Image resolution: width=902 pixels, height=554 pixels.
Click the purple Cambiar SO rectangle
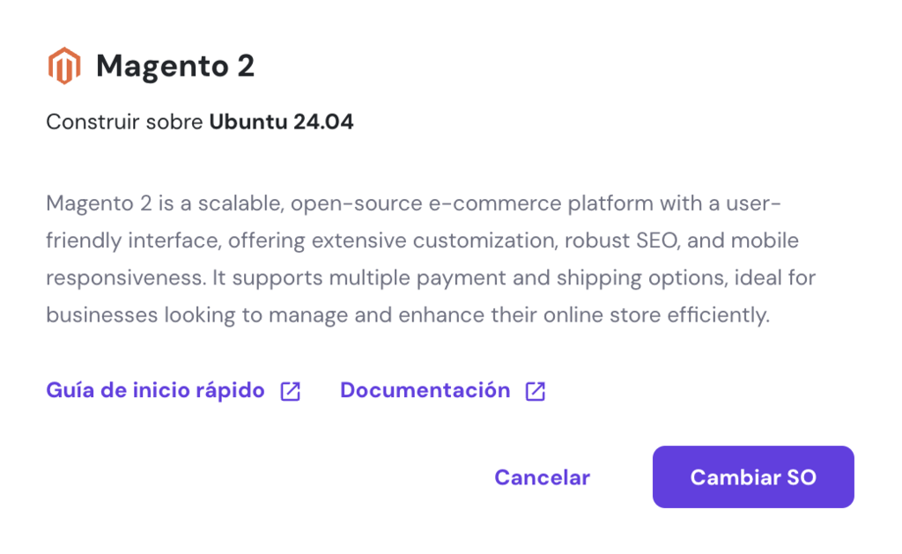[x=753, y=477]
